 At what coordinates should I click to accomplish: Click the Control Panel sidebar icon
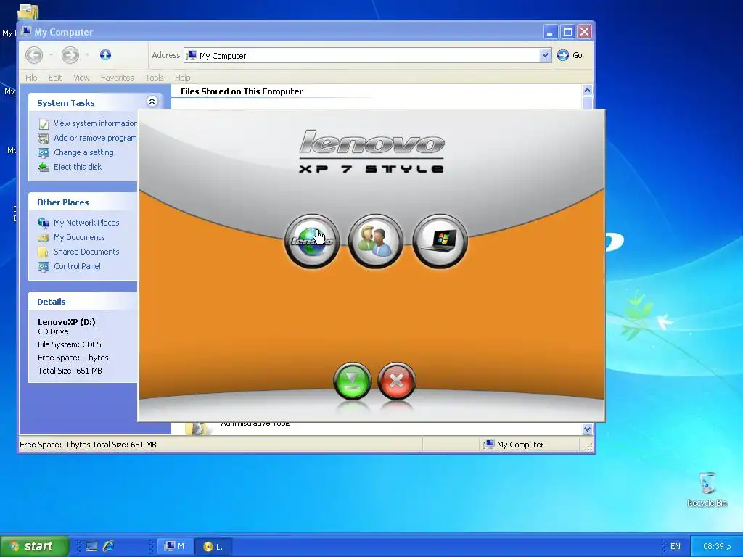point(44,266)
